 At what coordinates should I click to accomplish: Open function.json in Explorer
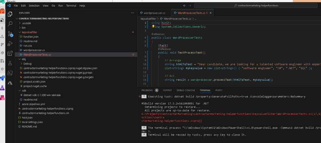[x=31, y=37]
